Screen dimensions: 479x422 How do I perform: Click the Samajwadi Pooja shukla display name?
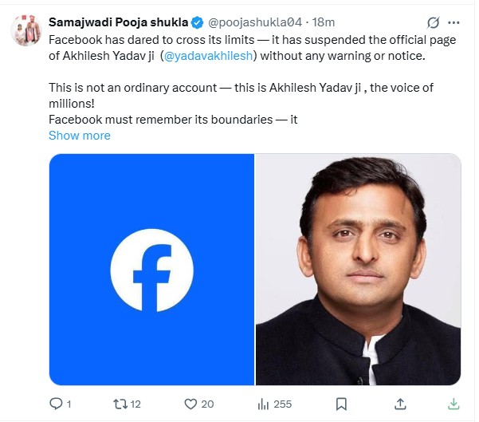pyautogui.click(x=118, y=22)
